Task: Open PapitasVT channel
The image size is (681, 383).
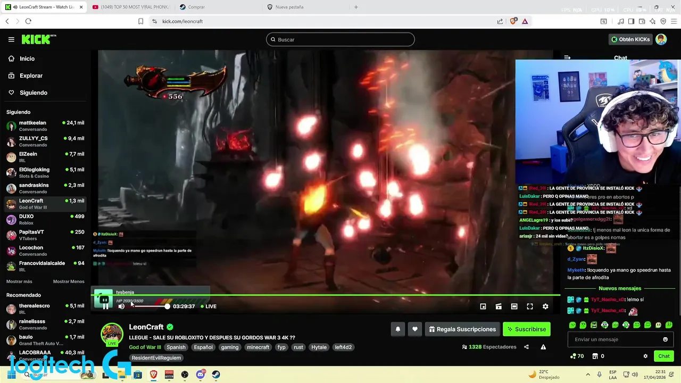Action: 45,235
